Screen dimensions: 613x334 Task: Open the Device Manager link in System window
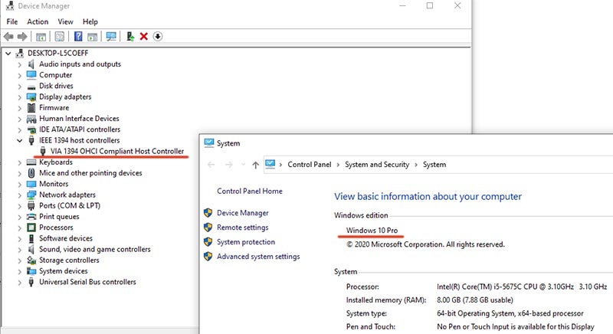click(243, 213)
